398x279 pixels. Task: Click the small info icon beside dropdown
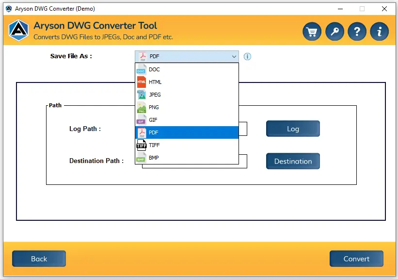(x=247, y=56)
